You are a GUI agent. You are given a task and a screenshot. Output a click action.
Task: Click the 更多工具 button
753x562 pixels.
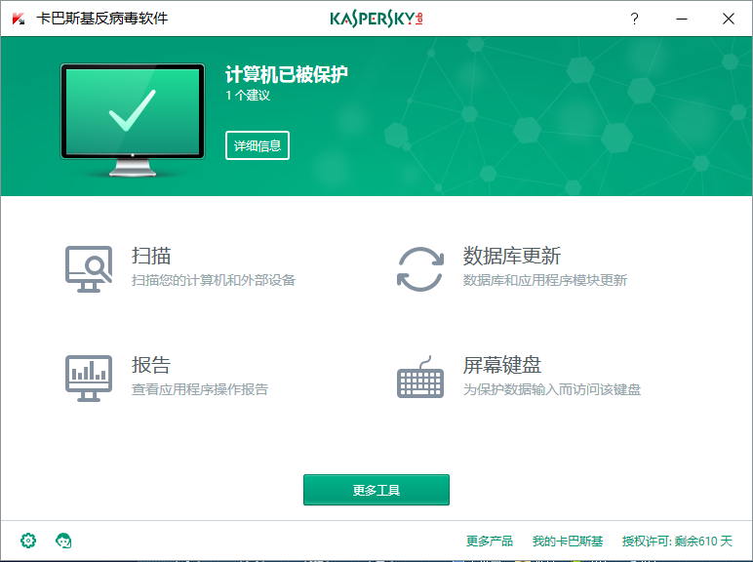pos(376,490)
